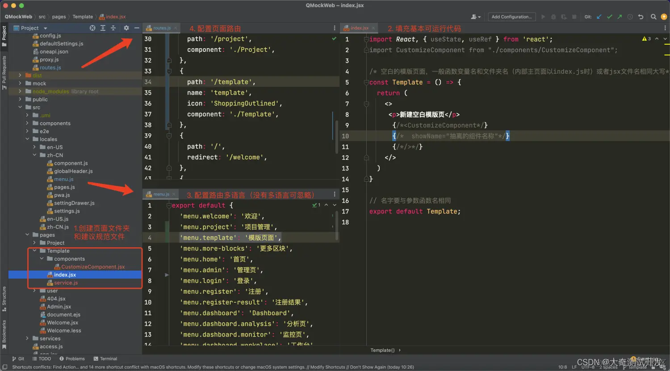The image size is (670, 371).
Task: Open the TODO tool window tab
Action: click(x=42, y=358)
